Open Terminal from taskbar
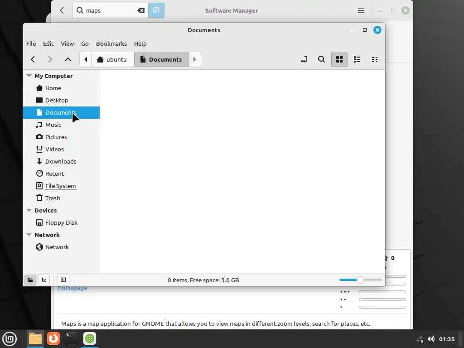464x348 pixels. point(71,339)
